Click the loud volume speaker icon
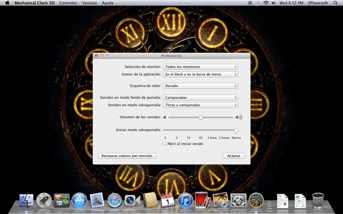This screenshot has width=343, height=214. click(x=239, y=117)
